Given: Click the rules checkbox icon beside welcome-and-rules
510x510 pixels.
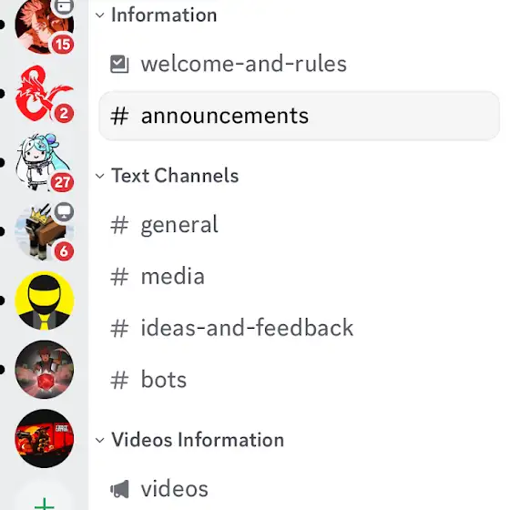Looking at the screenshot, I should click(x=119, y=64).
